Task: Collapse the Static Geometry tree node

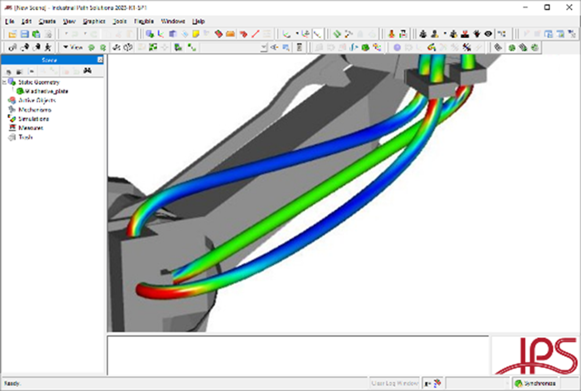Action: point(4,82)
